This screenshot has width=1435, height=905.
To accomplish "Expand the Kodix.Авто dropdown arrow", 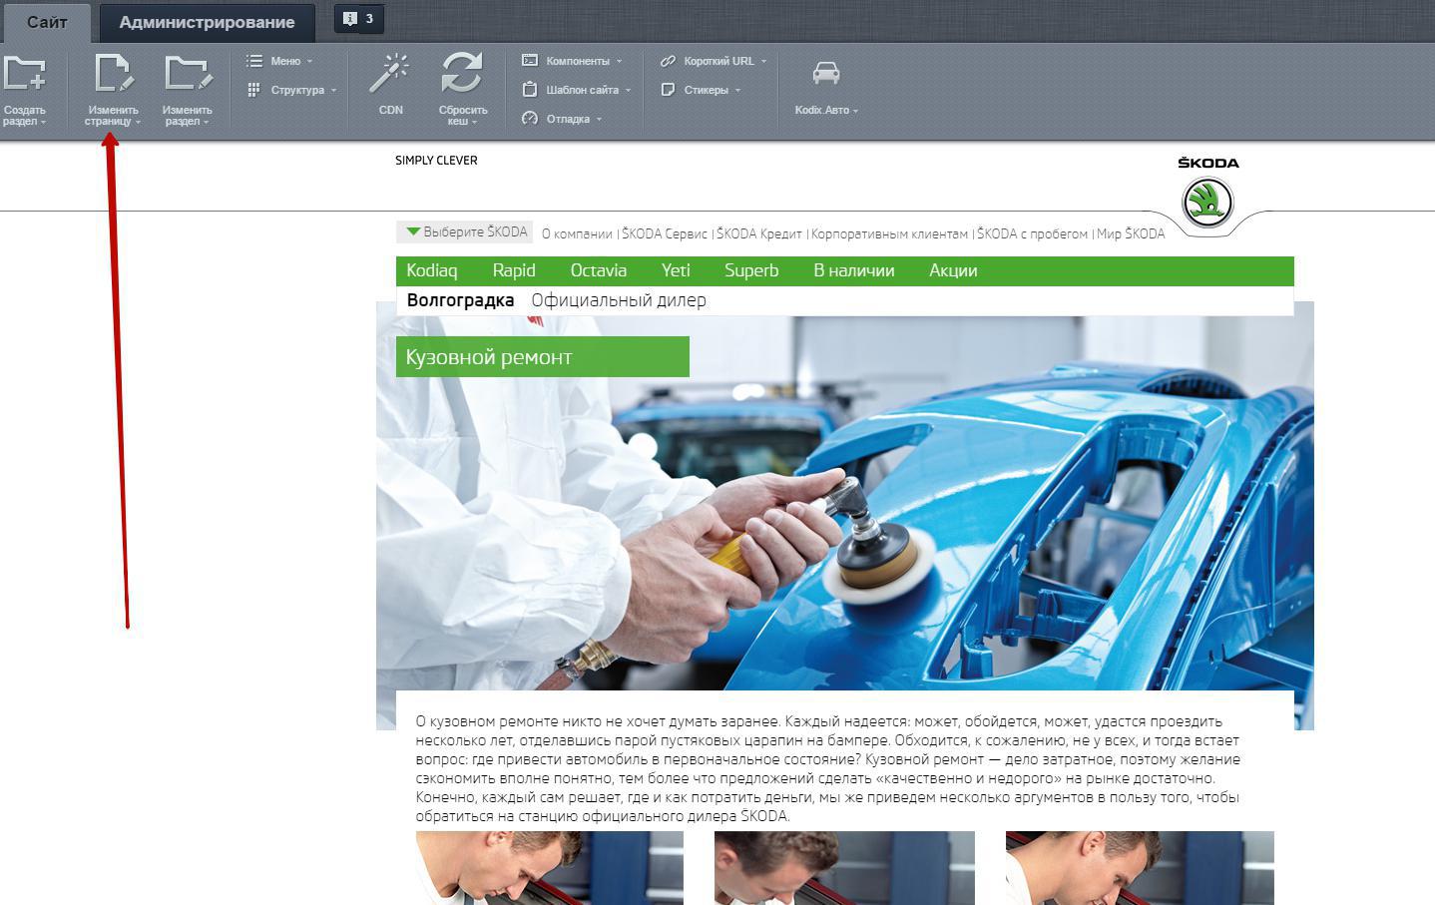I will pyautogui.click(x=855, y=111).
